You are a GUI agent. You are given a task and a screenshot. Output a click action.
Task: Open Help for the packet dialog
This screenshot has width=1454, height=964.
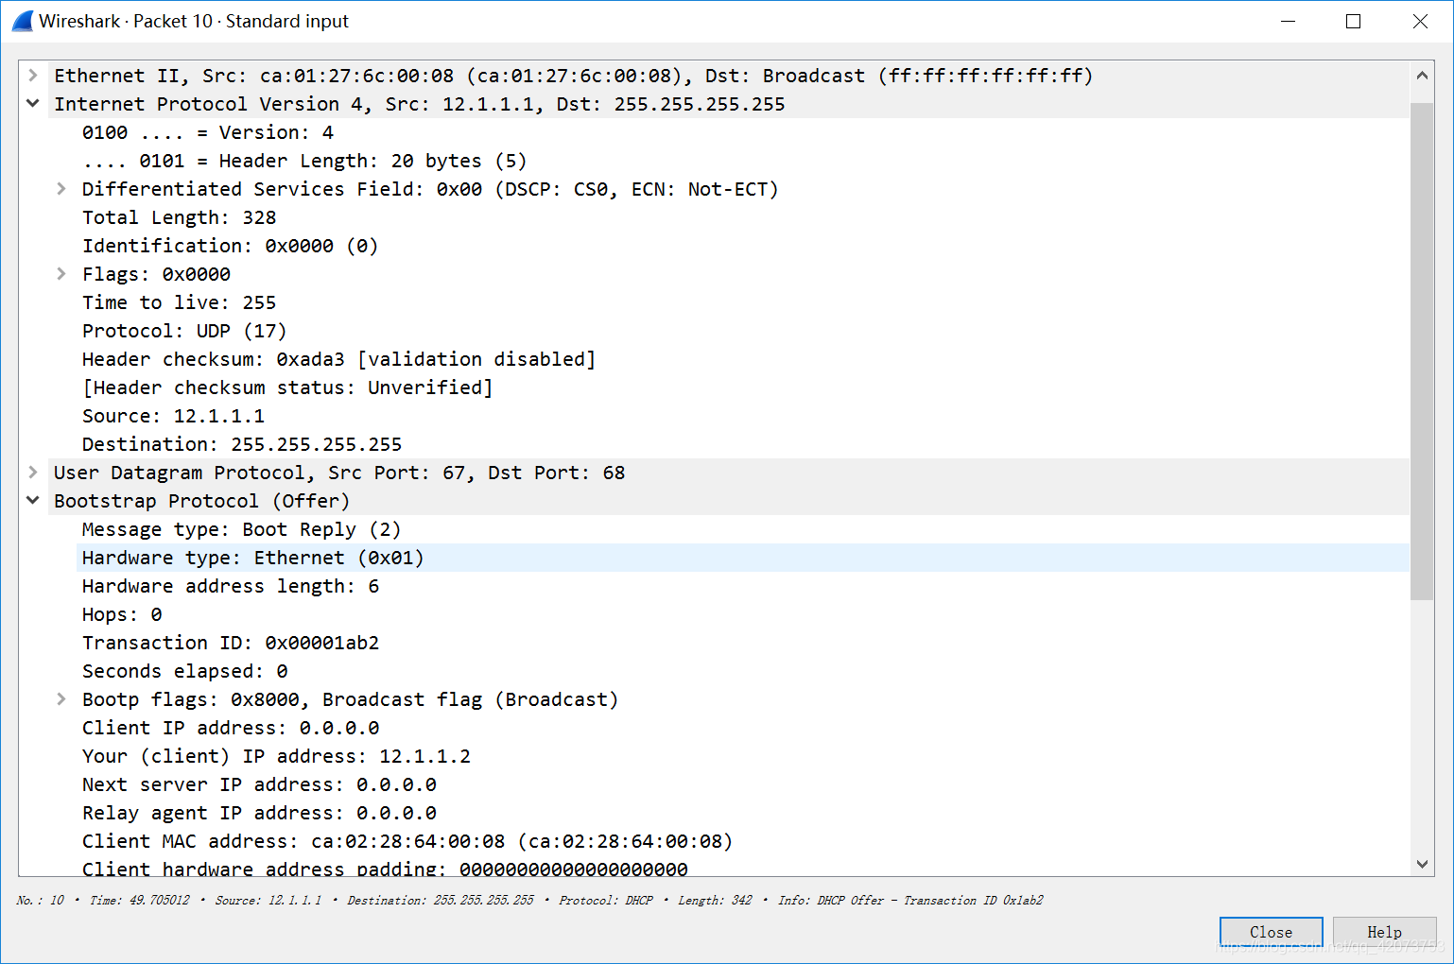(x=1384, y=932)
